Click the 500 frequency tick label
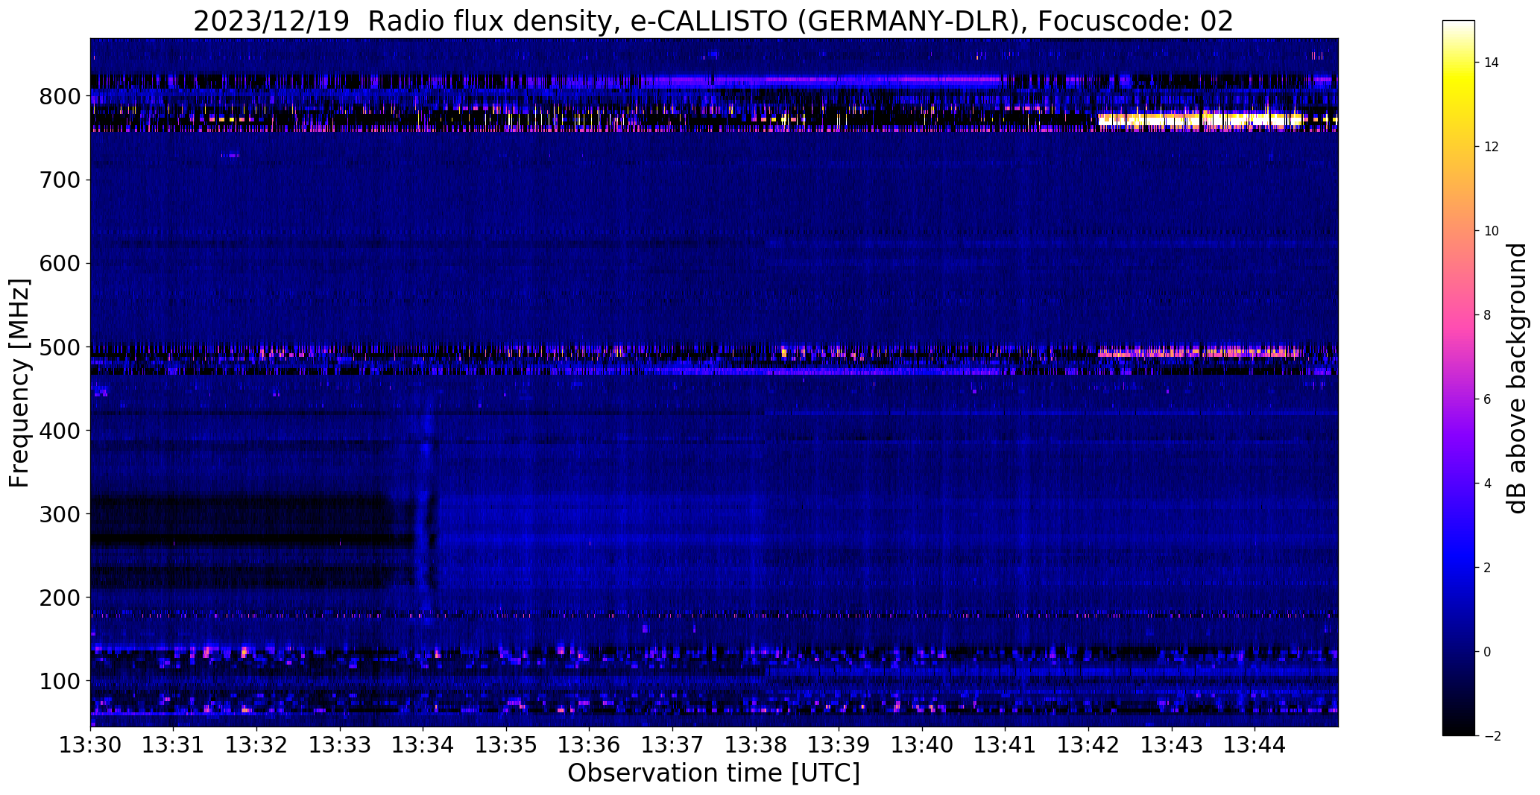 point(59,347)
